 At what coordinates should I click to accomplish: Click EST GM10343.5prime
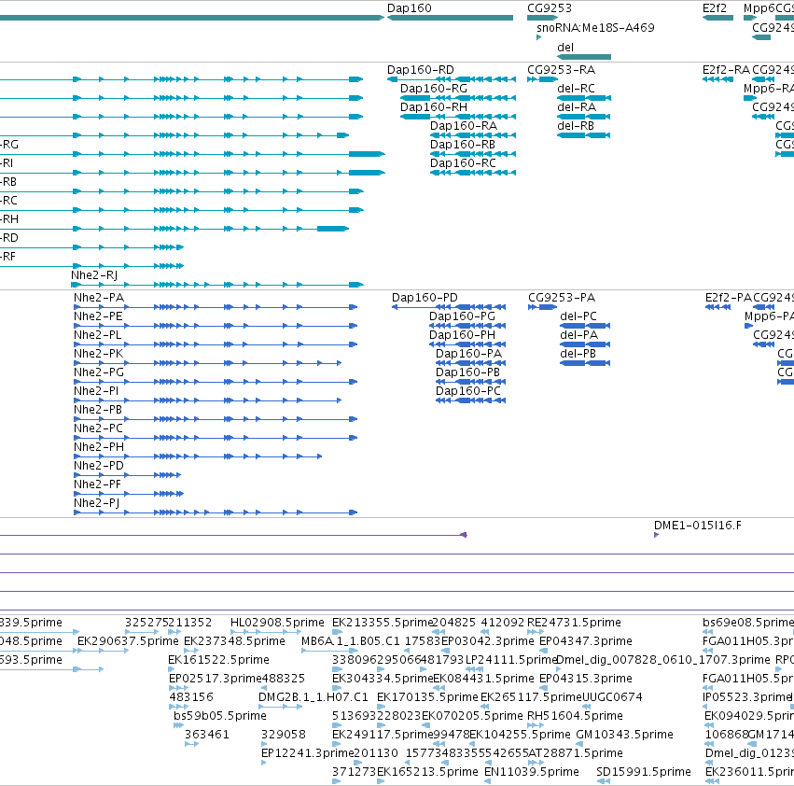click(625, 735)
